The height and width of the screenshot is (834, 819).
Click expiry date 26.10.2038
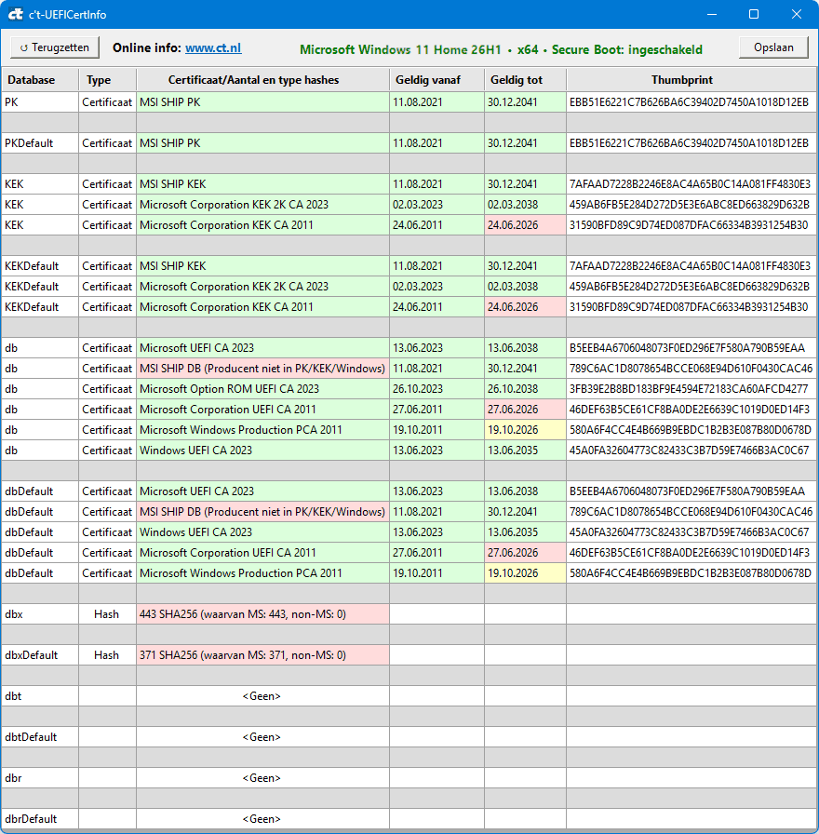(525, 389)
